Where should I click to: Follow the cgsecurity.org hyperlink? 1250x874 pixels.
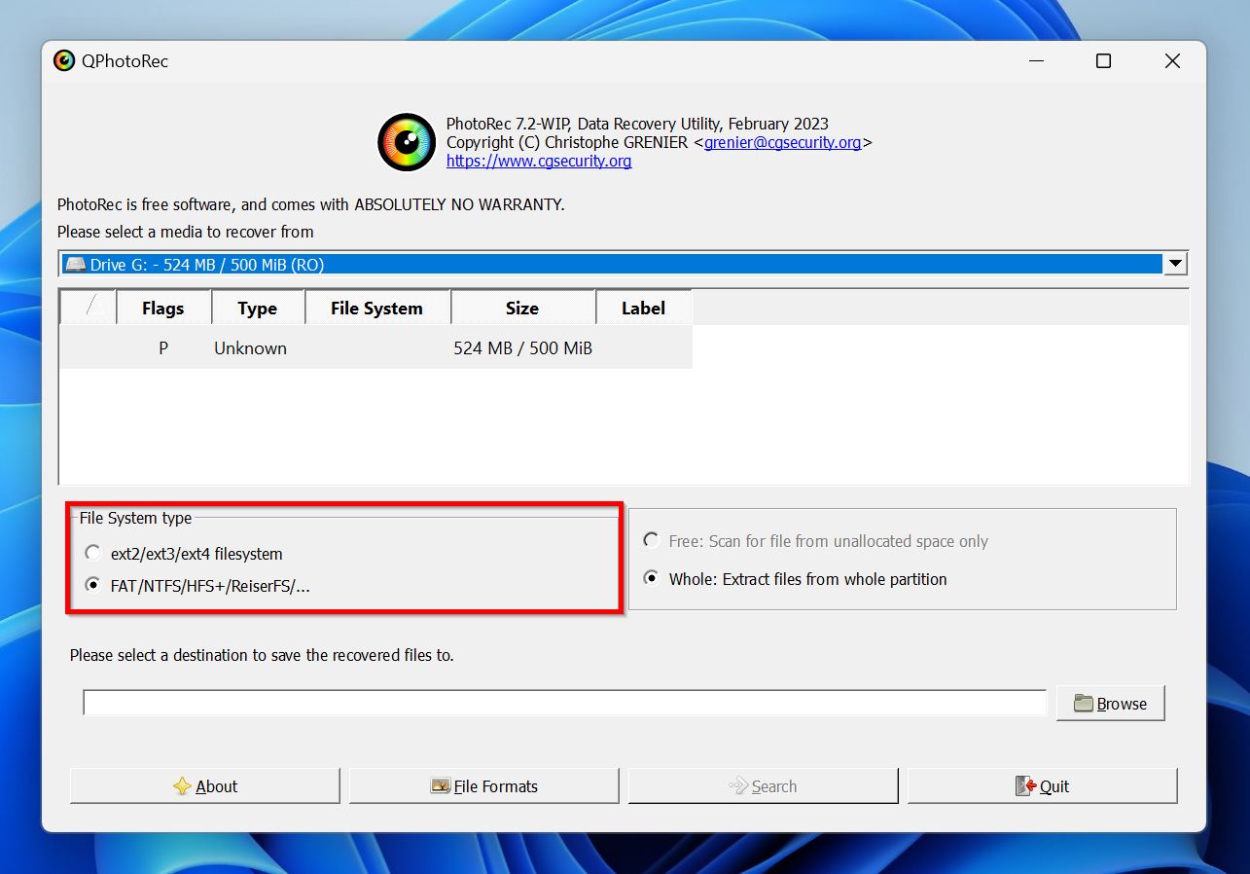(539, 161)
